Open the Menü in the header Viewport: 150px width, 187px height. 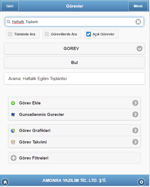138,6
